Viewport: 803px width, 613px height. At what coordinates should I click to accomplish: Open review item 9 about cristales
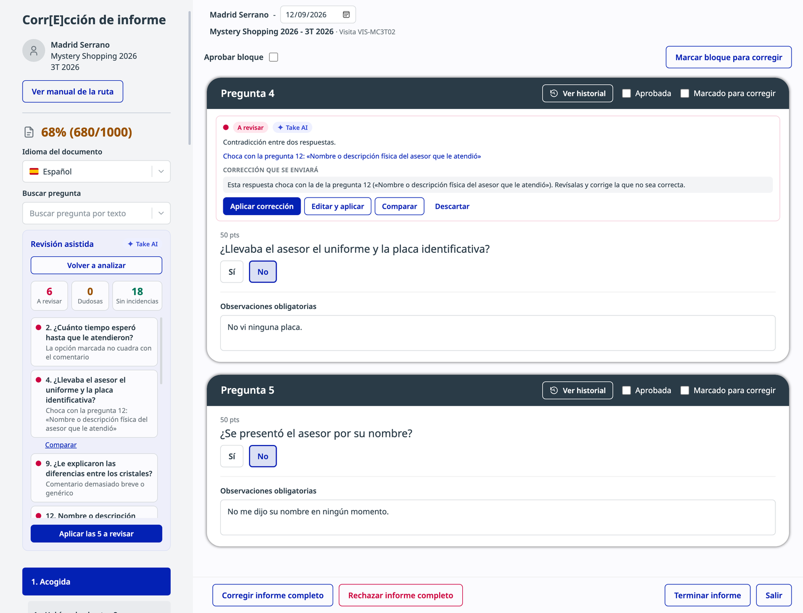(x=94, y=478)
